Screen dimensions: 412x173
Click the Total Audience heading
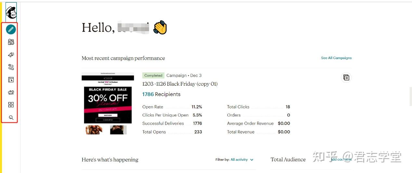pos(288,160)
